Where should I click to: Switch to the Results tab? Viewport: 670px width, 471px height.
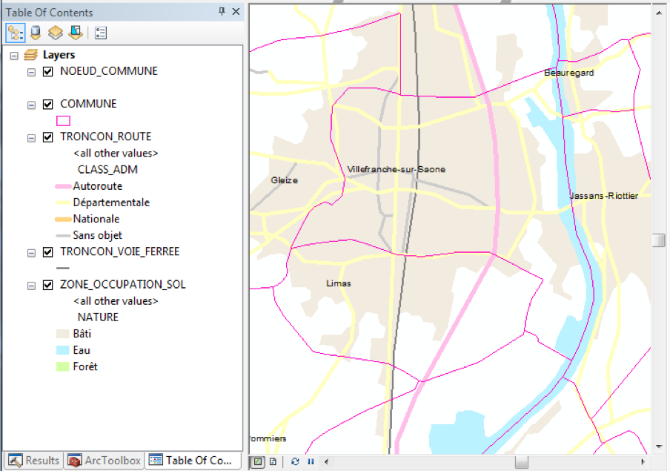34,461
